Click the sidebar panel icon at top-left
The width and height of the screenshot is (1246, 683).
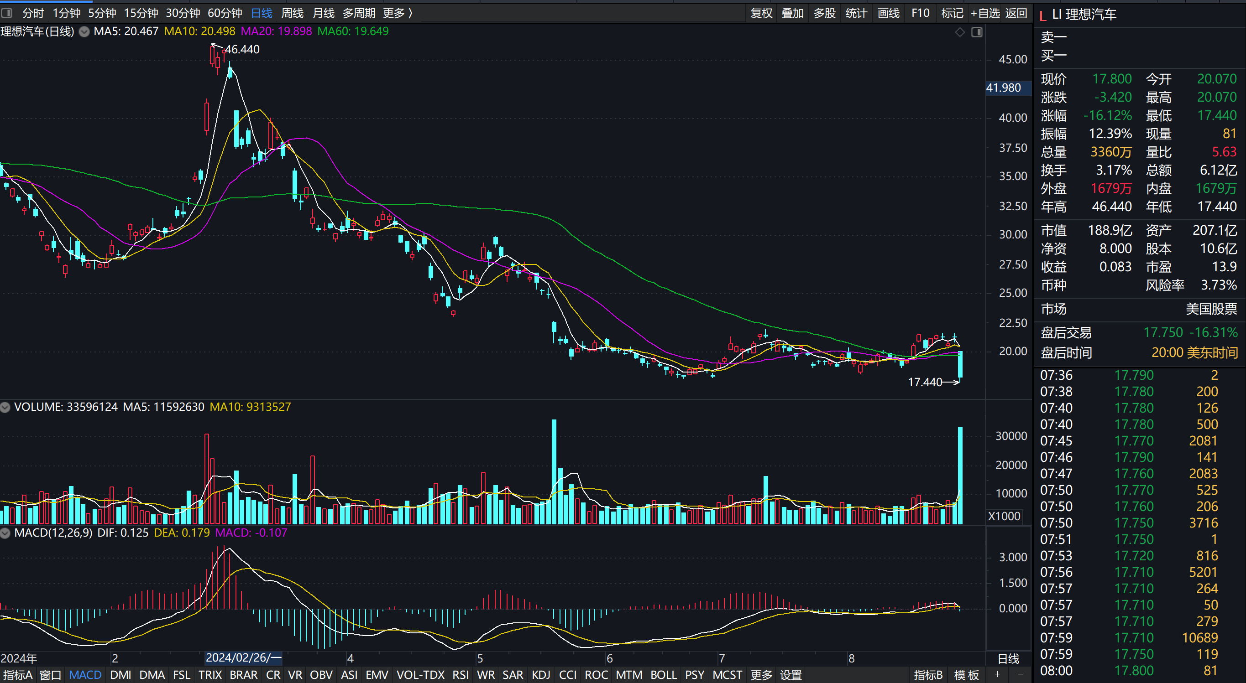tap(7, 13)
